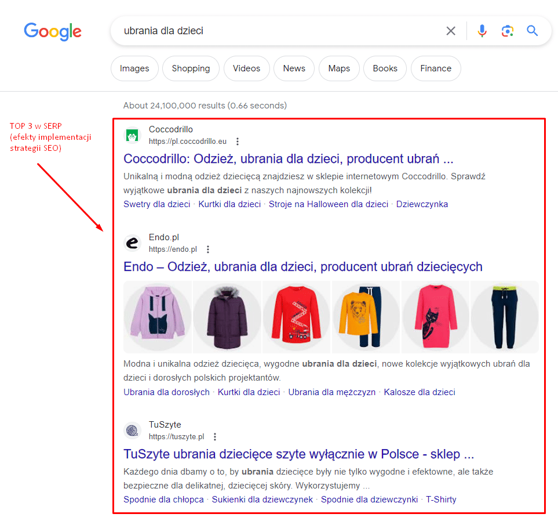Select the Finance filter tab
558x521 pixels.
point(436,68)
